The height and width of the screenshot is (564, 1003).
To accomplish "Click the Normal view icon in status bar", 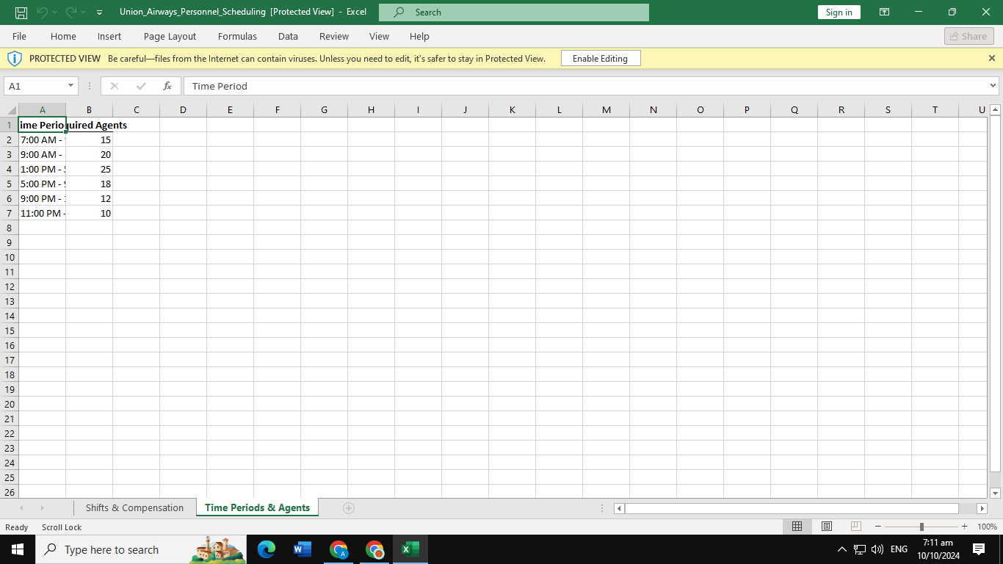I will pyautogui.click(x=797, y=527).
